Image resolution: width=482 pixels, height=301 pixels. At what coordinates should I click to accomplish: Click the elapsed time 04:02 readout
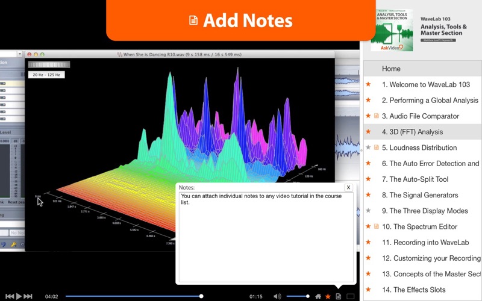tap(51, 296)
